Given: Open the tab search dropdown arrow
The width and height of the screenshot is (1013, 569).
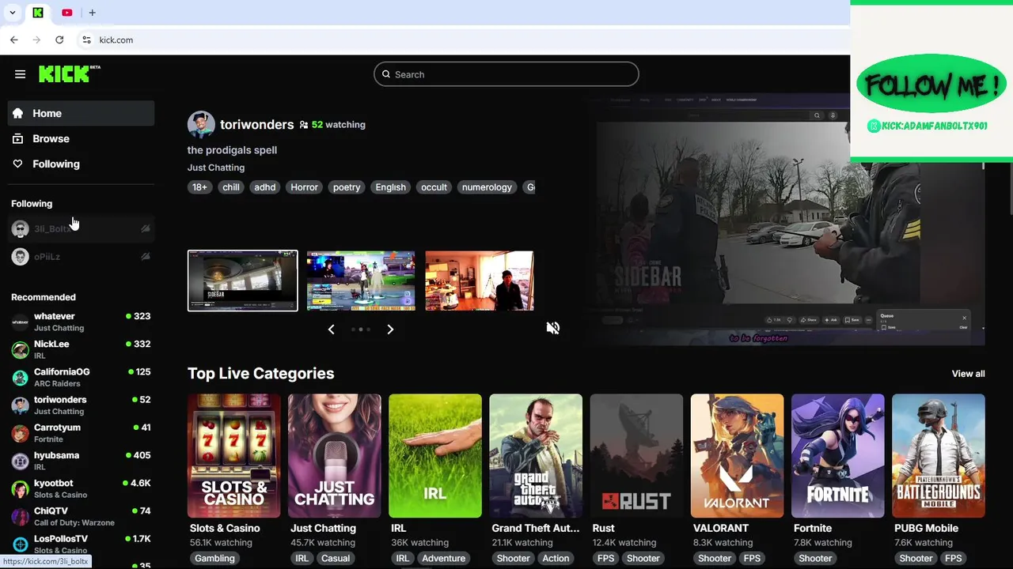Looking at the screenshot, I should point(13,13).
